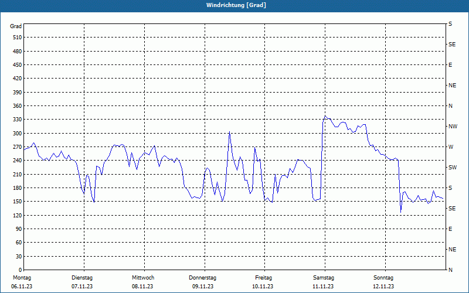Click the SE compass label near 135 degrees
The height and width of the screenshot is (293, 469).
click(x=452, y=209)
